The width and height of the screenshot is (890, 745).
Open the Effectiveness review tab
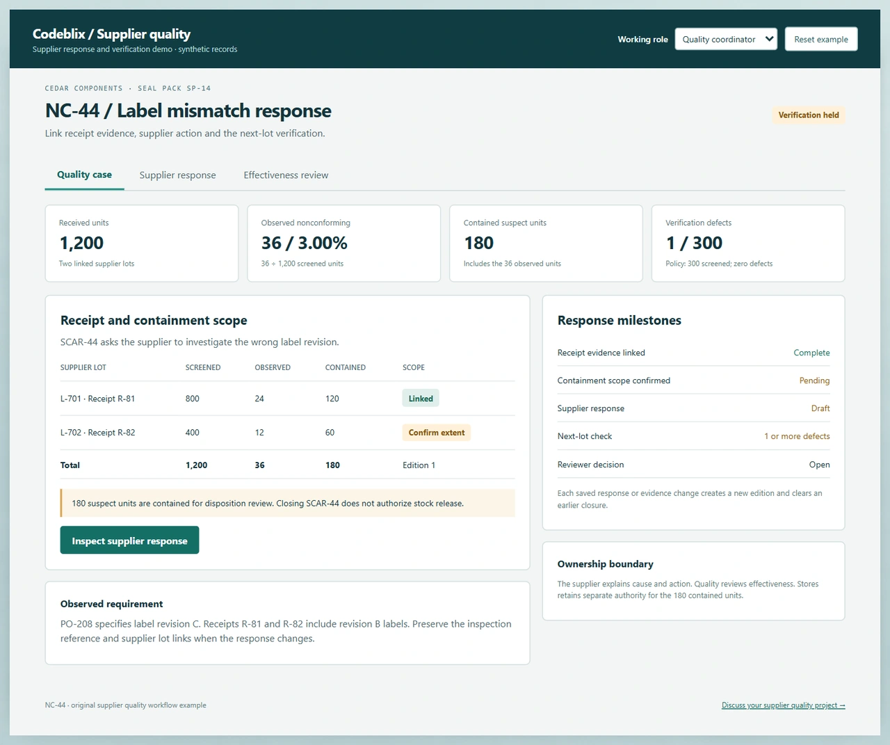[x=286, y=175]
